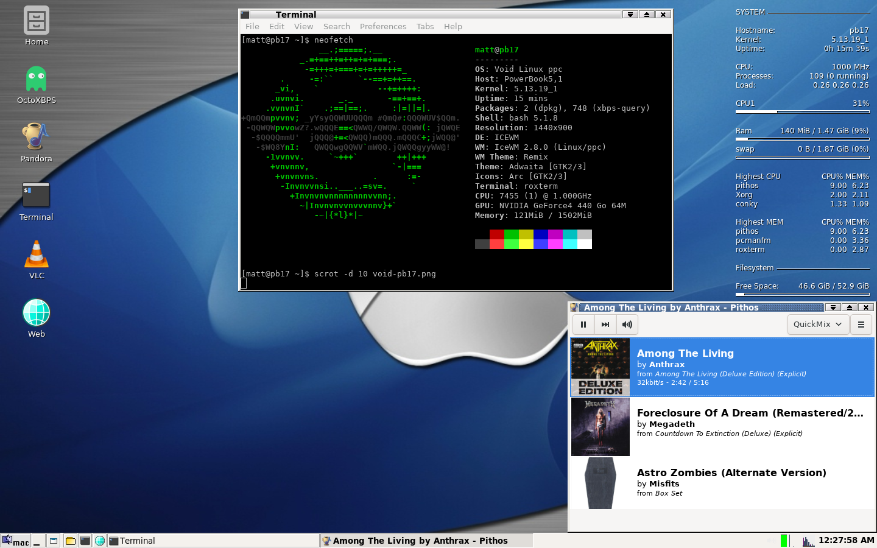The height and width of the screenshot is (548, 877).
Task: Click the scrot command line in Terminal
Action: coord(339,274)
